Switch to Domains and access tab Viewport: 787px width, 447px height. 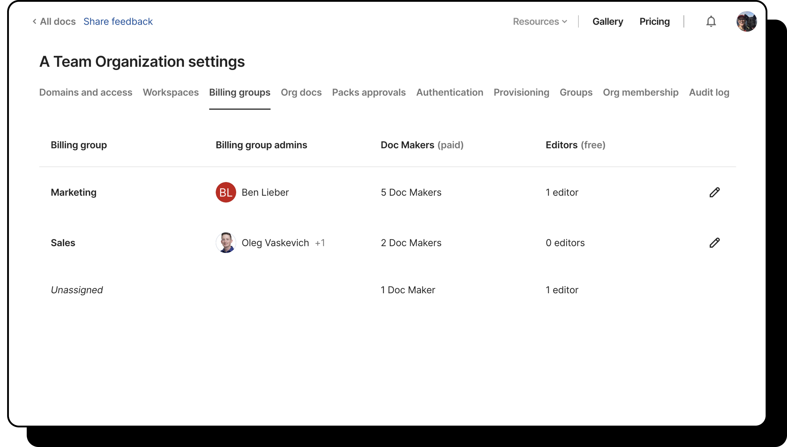tap(86, 92)
